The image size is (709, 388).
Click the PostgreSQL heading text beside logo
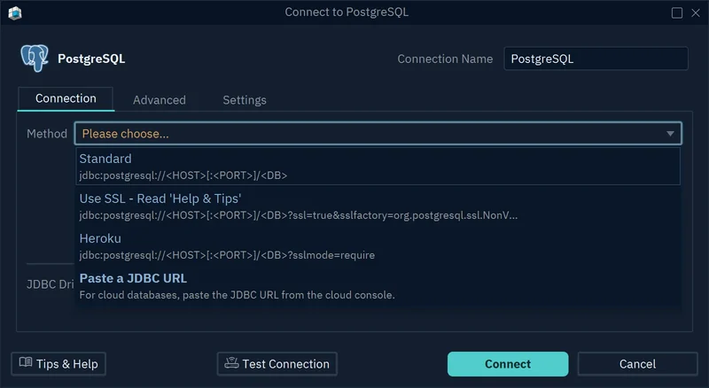click(x=91, y=58)
